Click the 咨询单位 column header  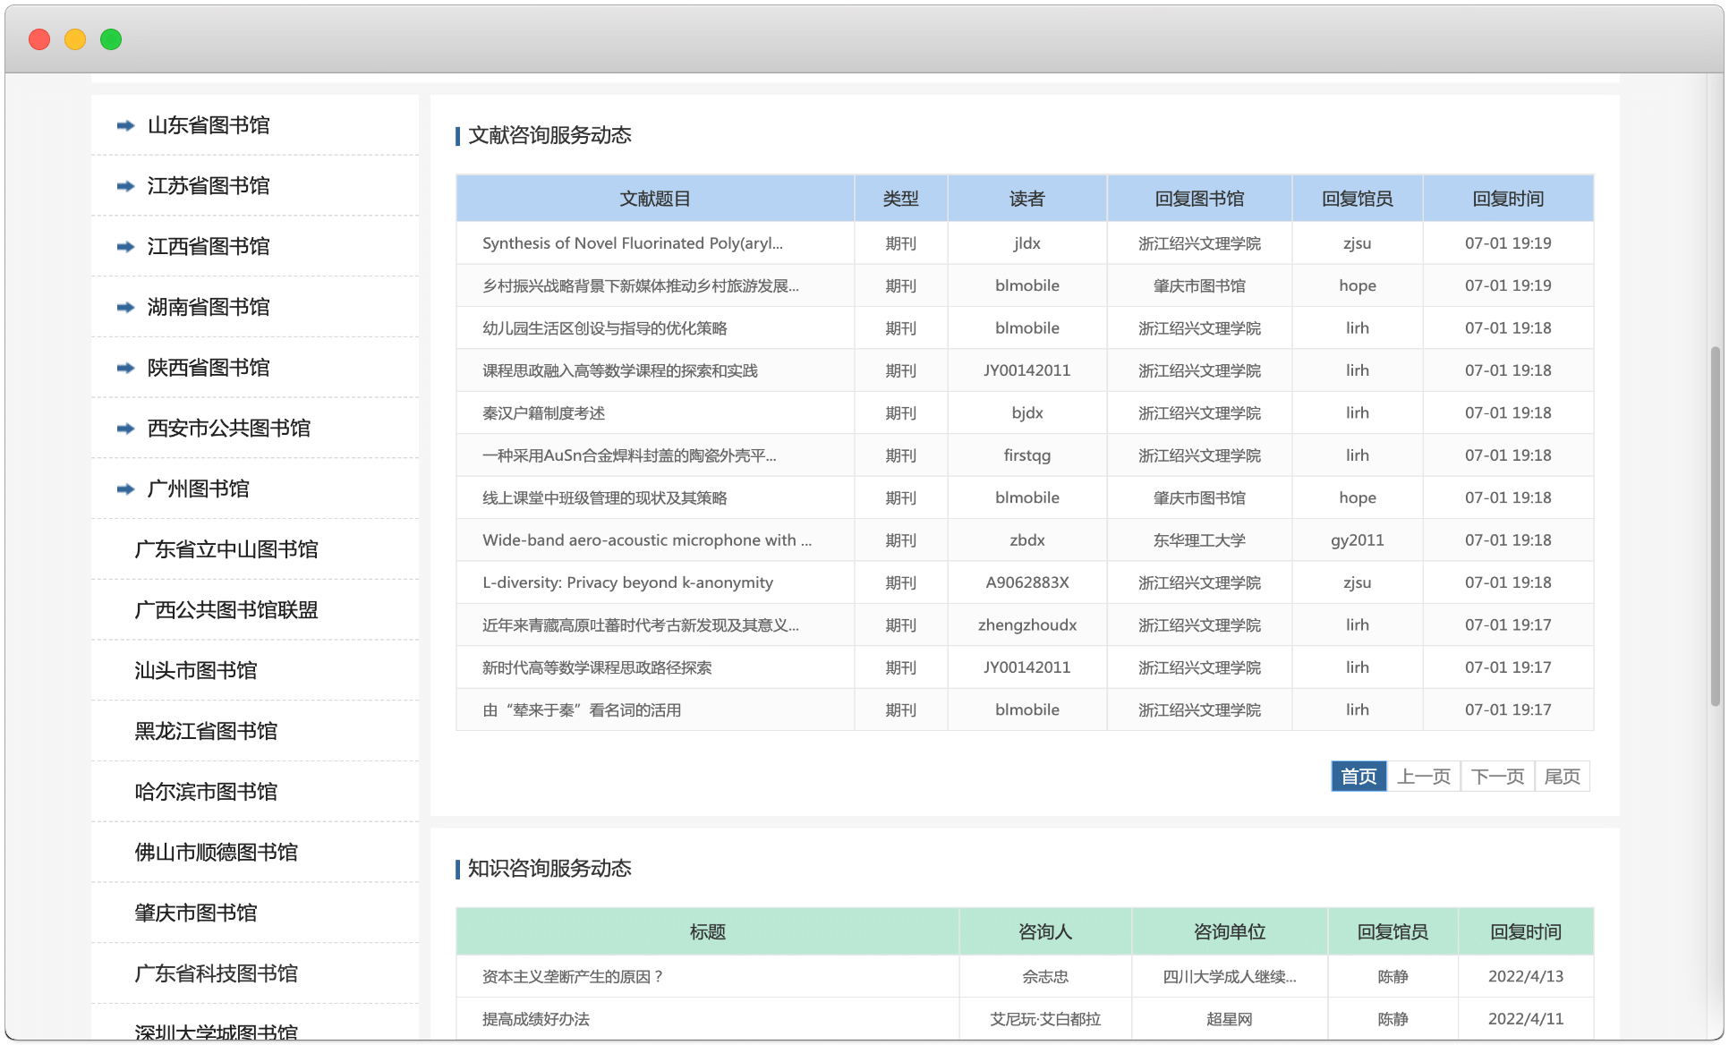point(1230,932)
